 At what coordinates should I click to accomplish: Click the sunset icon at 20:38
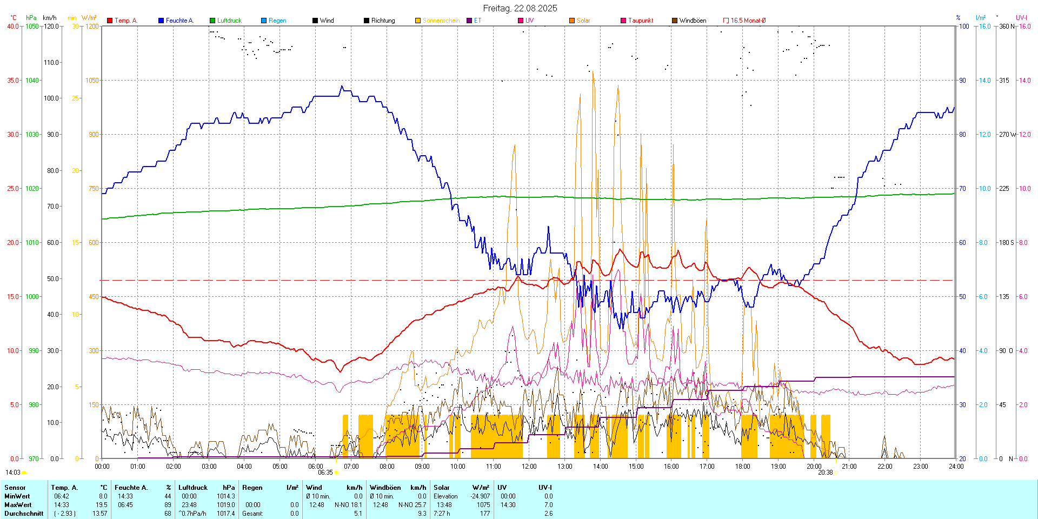pyautogui.click(x=836, y=473)
